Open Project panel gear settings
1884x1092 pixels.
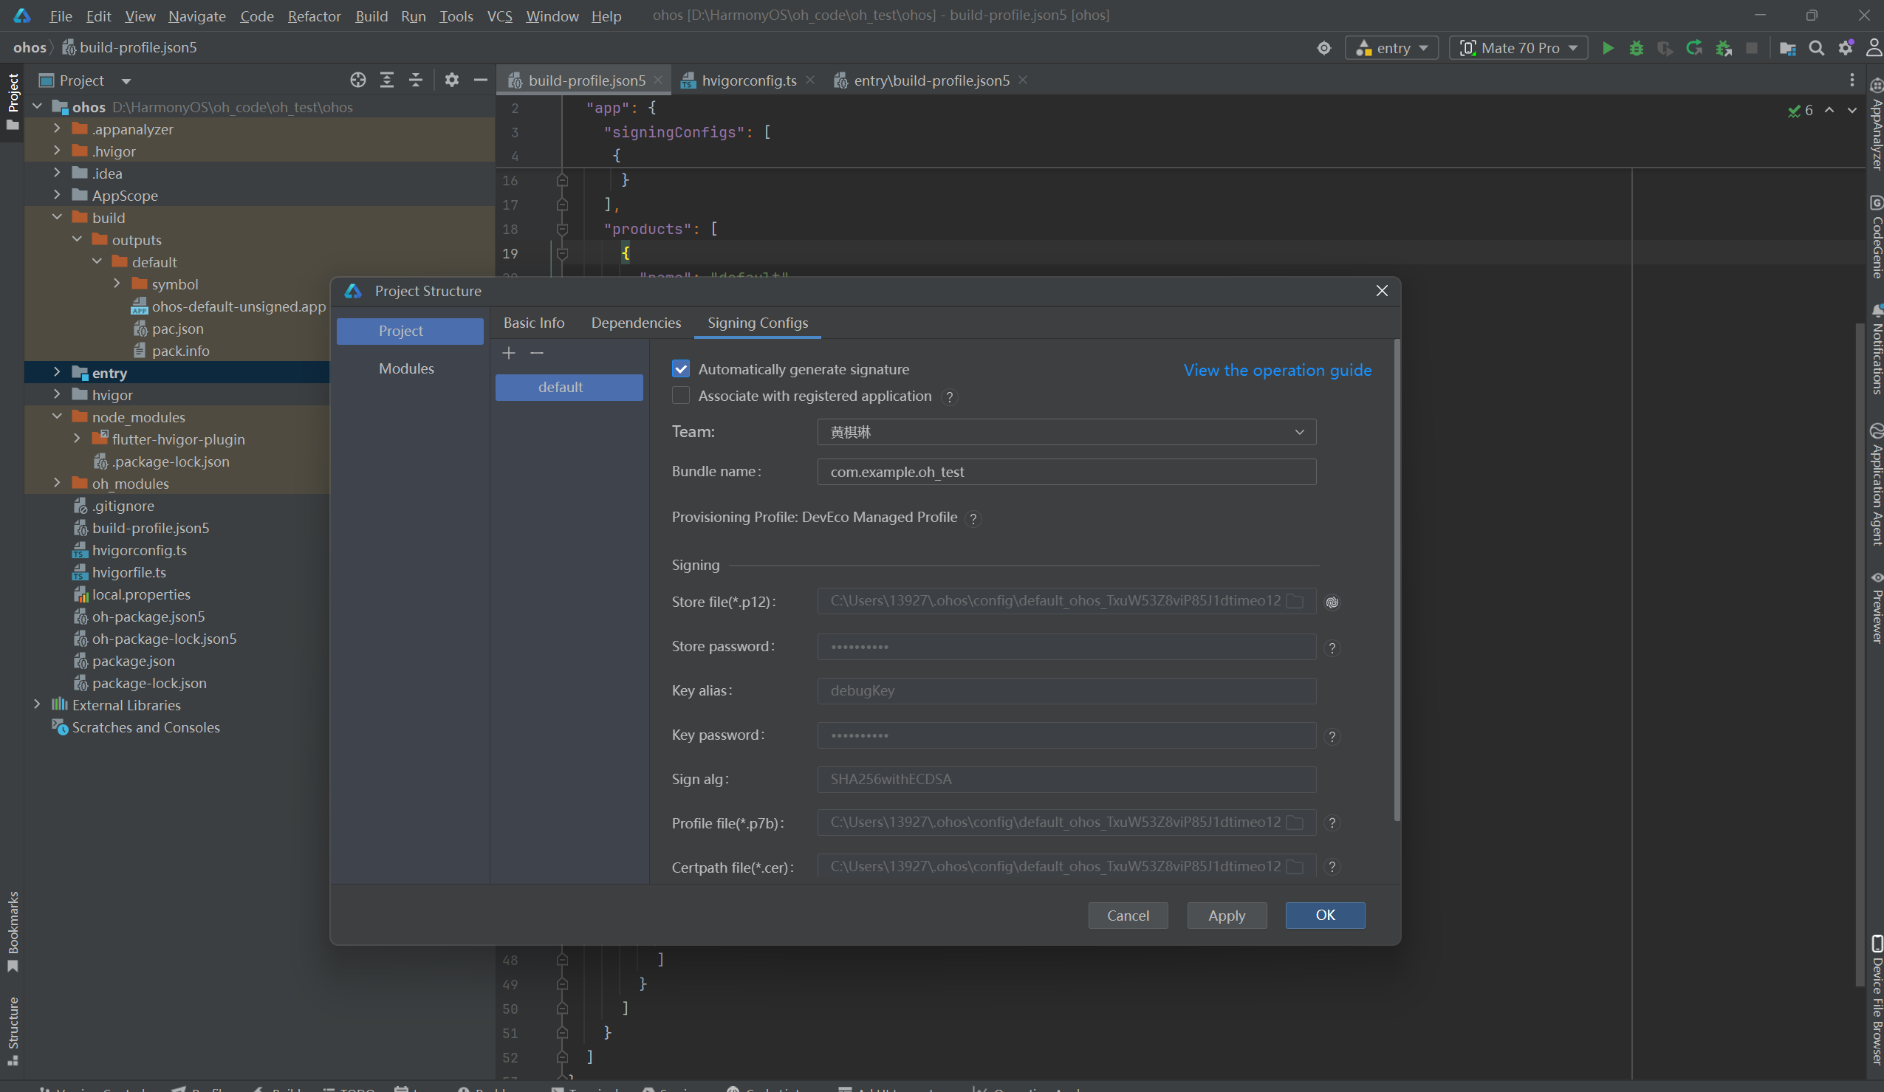(451, 80)
